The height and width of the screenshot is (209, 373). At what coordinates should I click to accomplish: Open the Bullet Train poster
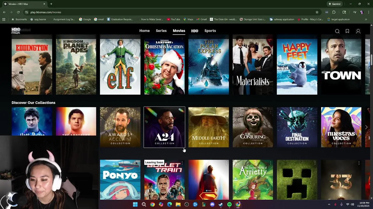click(164, 180)
